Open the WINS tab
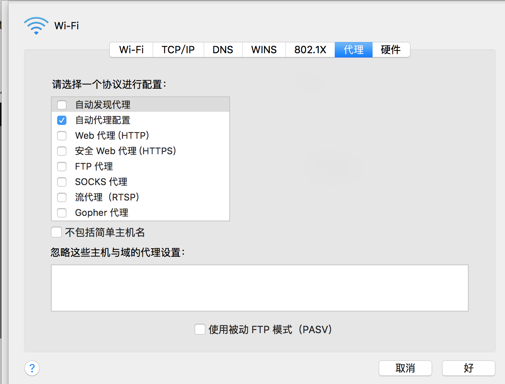This screenshot has width=505, height=384. click(x=264, y=50)
